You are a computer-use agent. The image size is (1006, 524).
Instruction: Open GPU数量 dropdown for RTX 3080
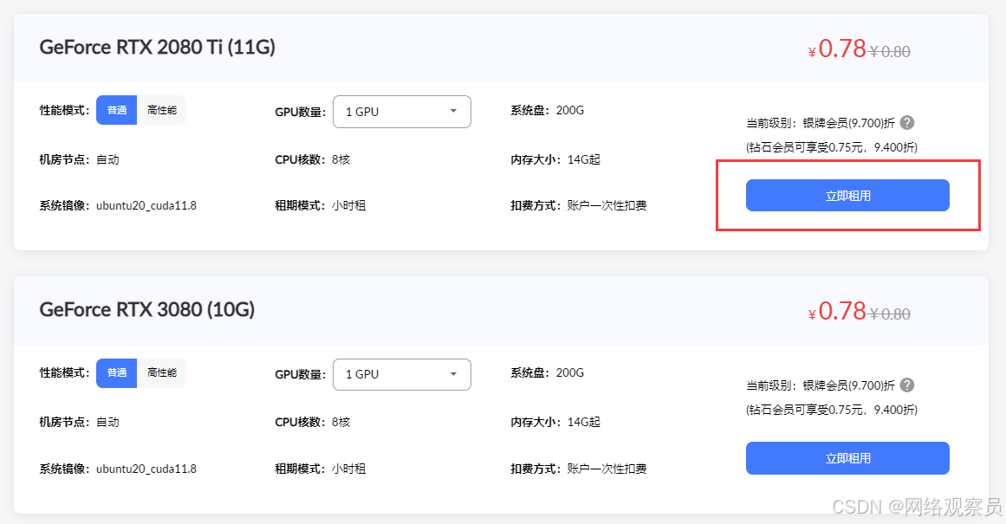[x=402, y=374]
